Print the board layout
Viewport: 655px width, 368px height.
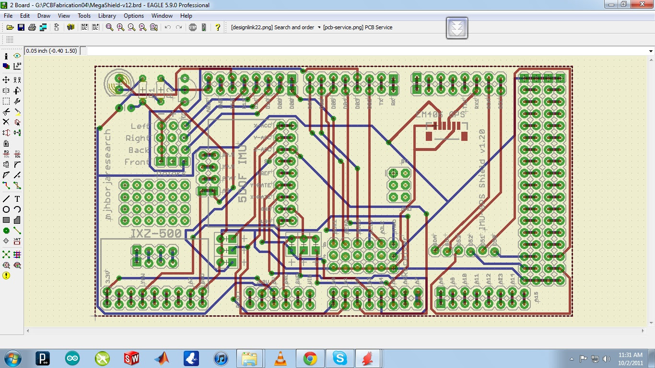[x=32, y=27]
